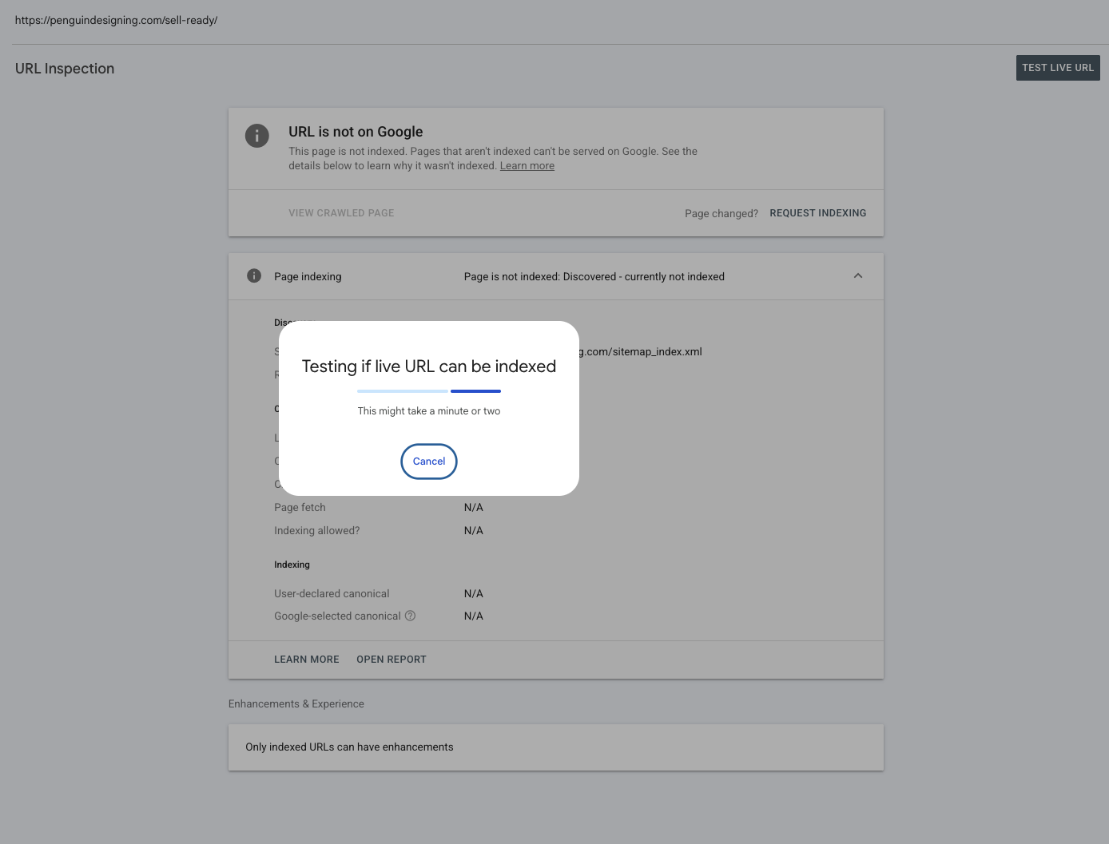Click 'This might take a minute or two'
The width and height of the screenshot is (1109, 844).
point(429,411)
